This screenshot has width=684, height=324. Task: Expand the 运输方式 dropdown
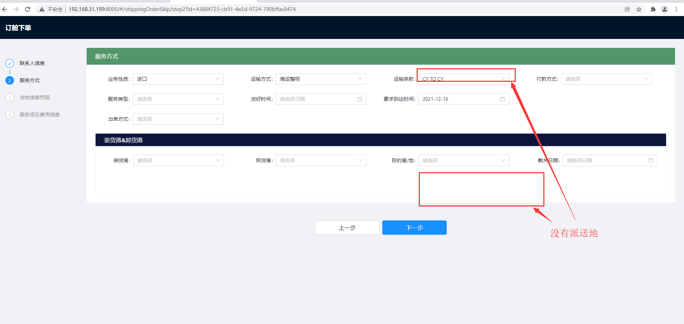tap(321, 79)
